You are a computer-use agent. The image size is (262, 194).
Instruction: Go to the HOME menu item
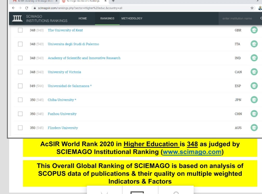pyautogui.click(x=83, y=18)
